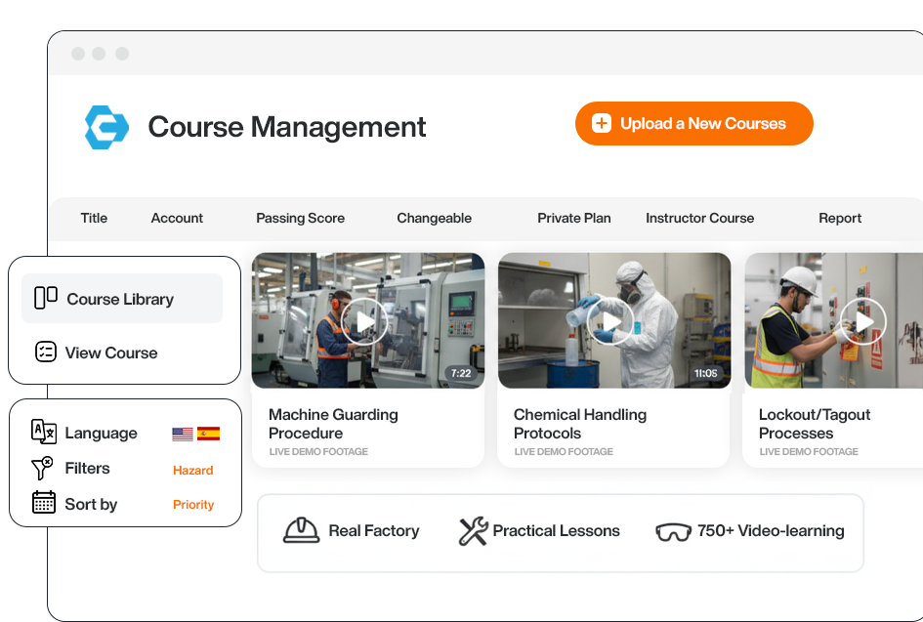Click the hard hat Real Factory icon
923x622 pixels.
[302, 531]
